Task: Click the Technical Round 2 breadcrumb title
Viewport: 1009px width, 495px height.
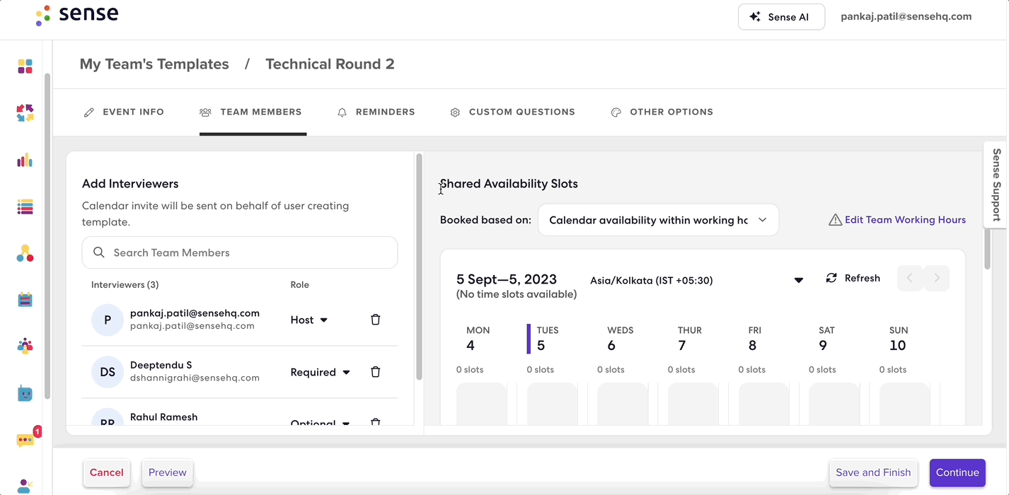Action: click(330, 64)
